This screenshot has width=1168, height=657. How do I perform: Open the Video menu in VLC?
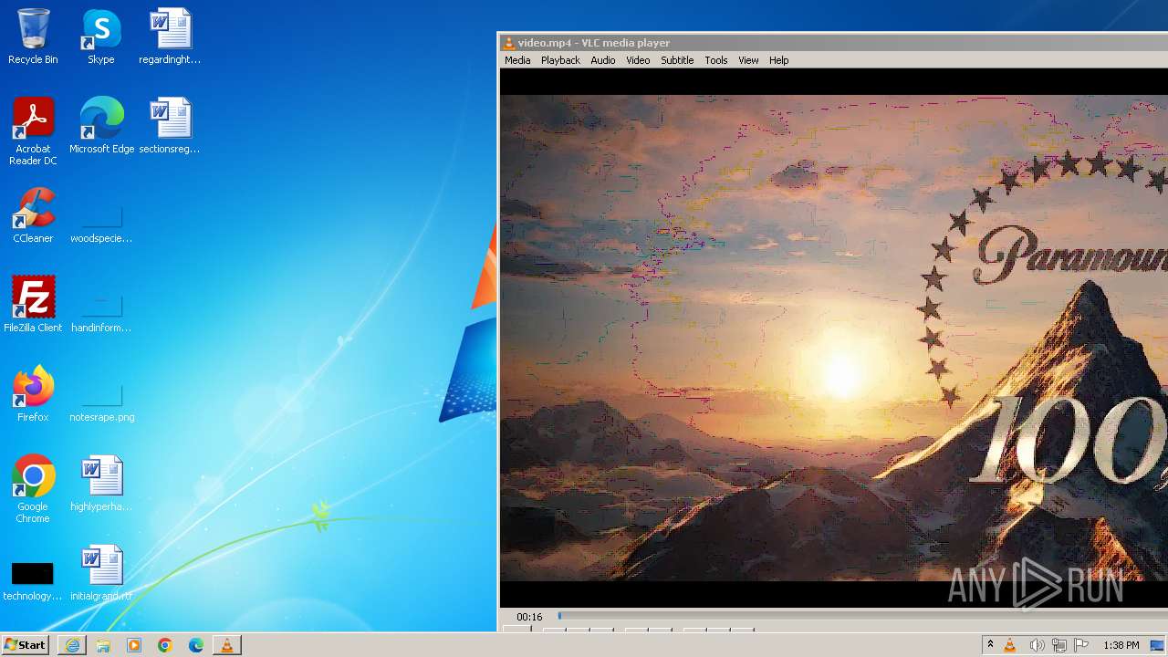638,60
